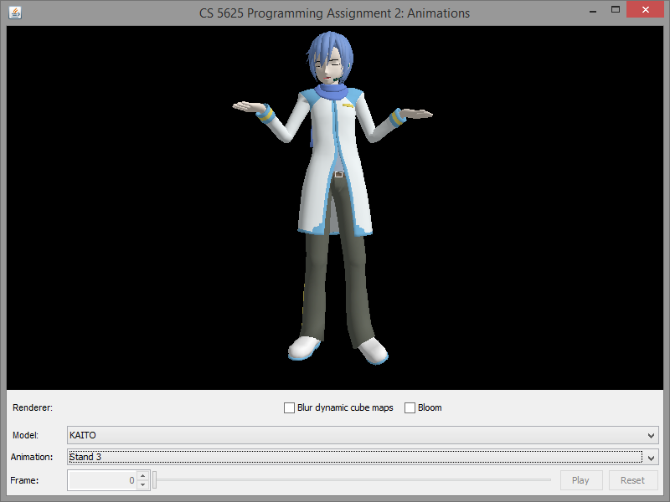Minimize the Animations window
The width and height of the screenshot is (670, 502).
591,11
